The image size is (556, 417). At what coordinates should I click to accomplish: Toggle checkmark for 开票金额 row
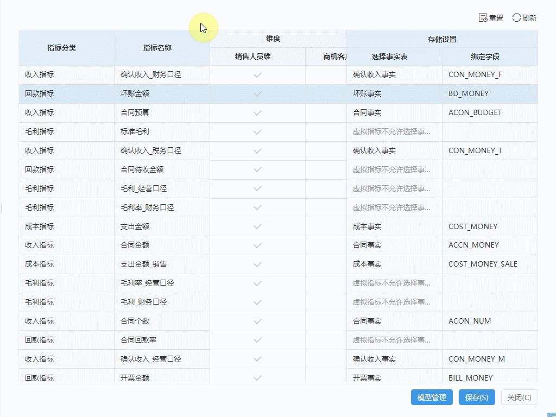click(x=258, y=378)
